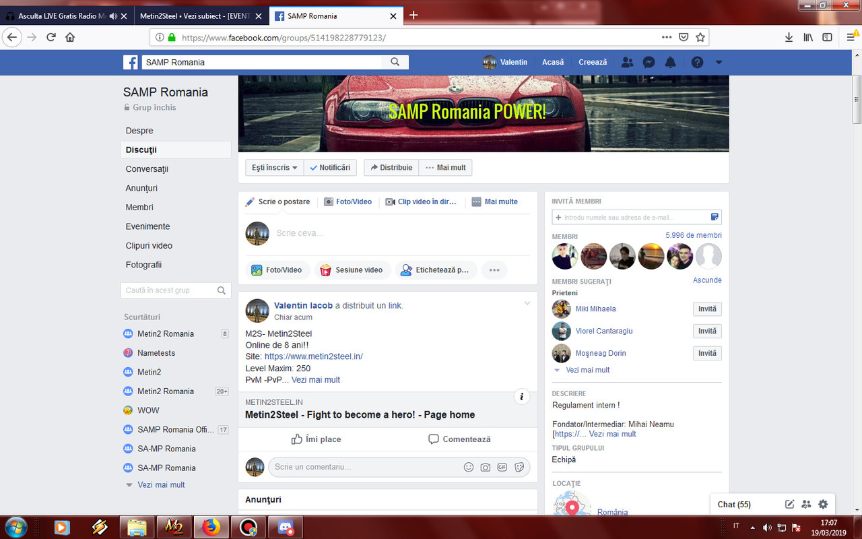Insert a GIF into the comment
This screenshot has height=539, width=862.
coord(502,466)
